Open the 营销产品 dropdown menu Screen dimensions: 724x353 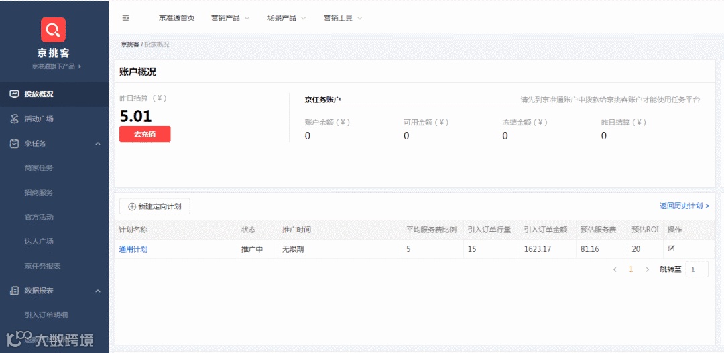[x=230, y=18]
